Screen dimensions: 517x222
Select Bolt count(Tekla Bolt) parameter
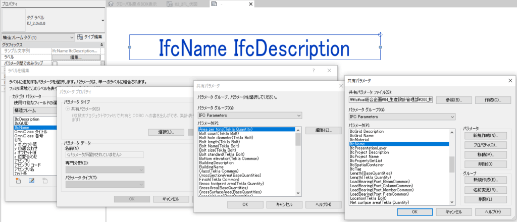219,133
